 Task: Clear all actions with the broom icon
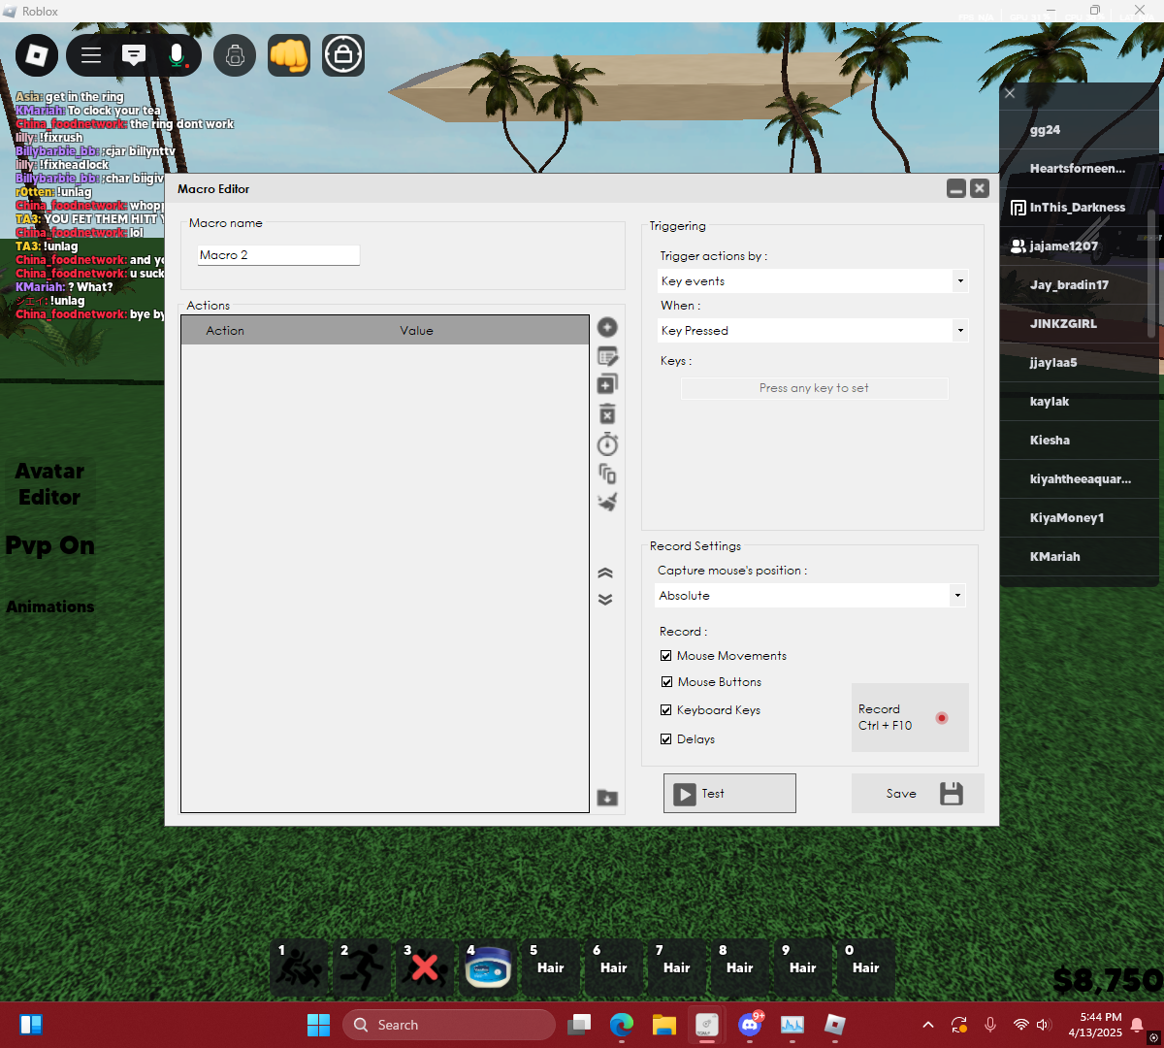click(607, 502)
